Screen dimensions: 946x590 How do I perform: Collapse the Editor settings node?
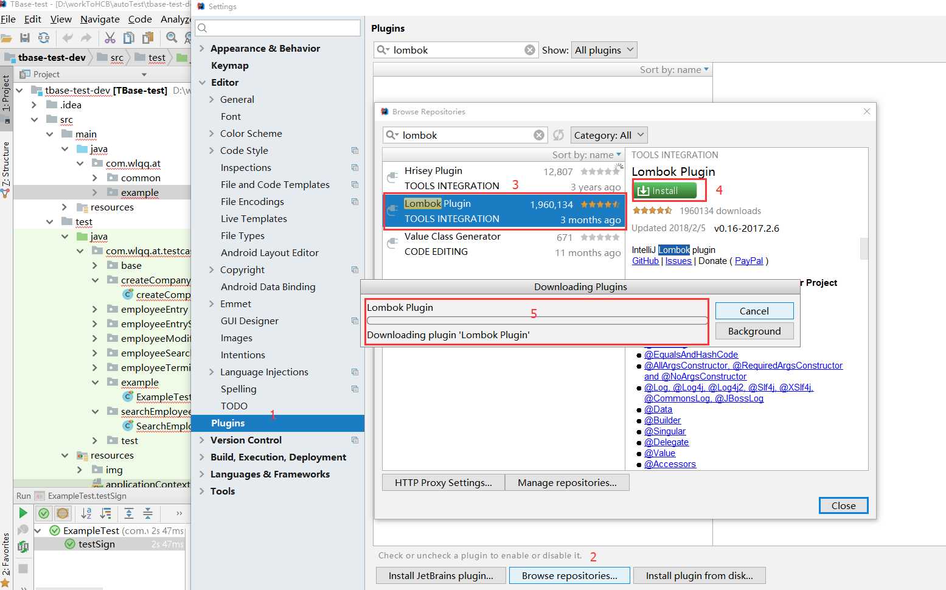[x=203, y=82]
